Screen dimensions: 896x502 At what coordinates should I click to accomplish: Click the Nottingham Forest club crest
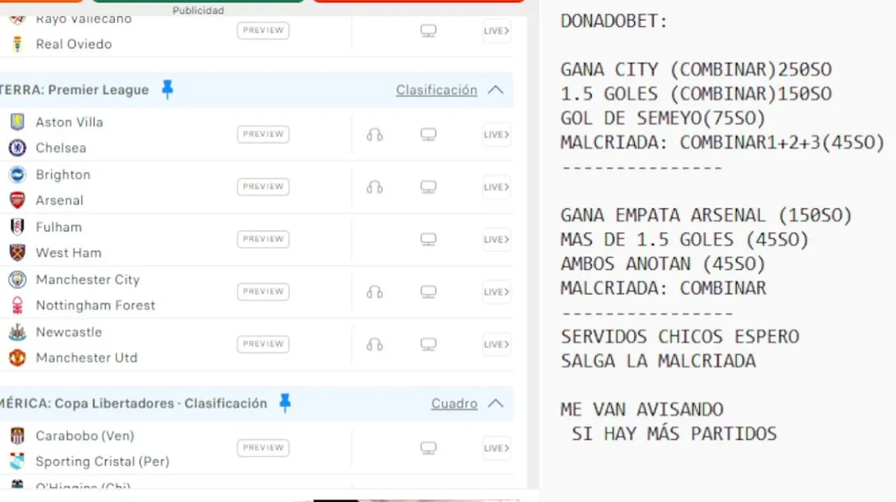(17, 305)
